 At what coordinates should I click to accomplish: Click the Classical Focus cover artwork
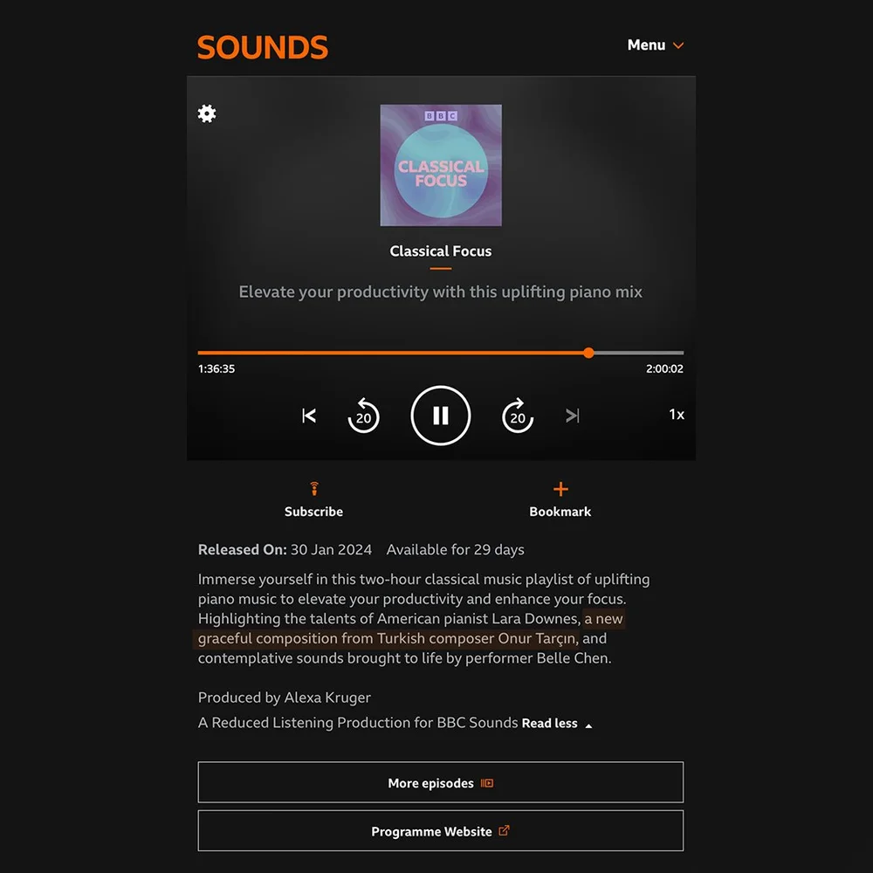point(440,165)
